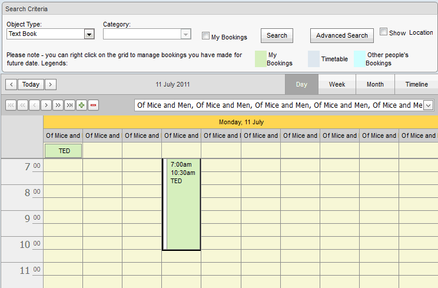The height and width of the screenshot is (288, 438).
Task: Go to previous resource in navigator
Action: 34,105
